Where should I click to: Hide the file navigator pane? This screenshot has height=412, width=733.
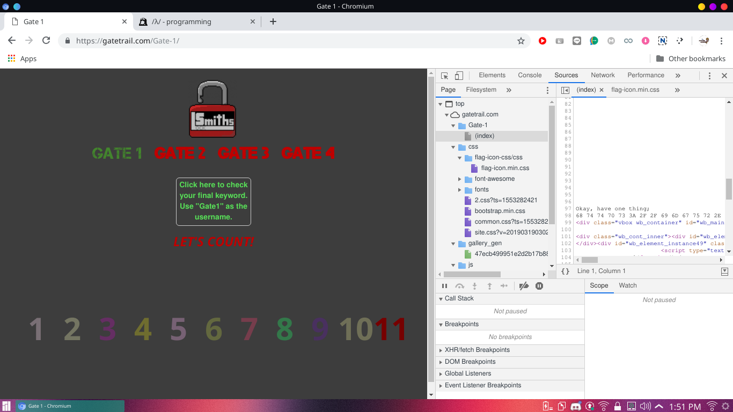click(565, 90)
